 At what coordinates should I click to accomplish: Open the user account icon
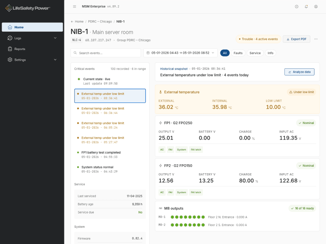coord(316,7)
